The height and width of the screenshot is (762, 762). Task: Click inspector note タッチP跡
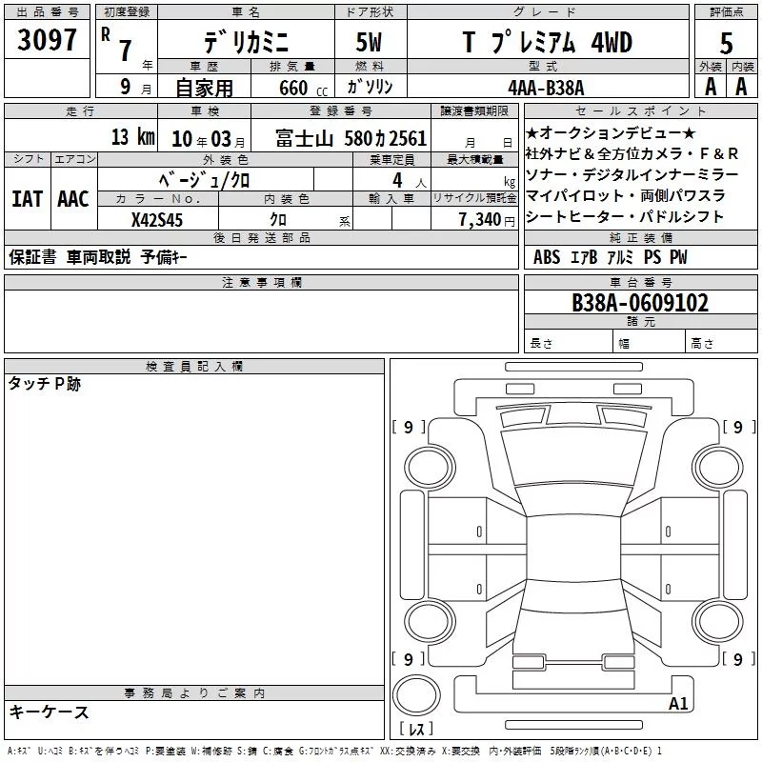(45, 384)
